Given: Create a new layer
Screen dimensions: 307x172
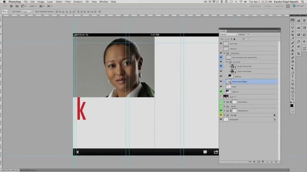Looking at the screenshot, I should click(272, 161).
